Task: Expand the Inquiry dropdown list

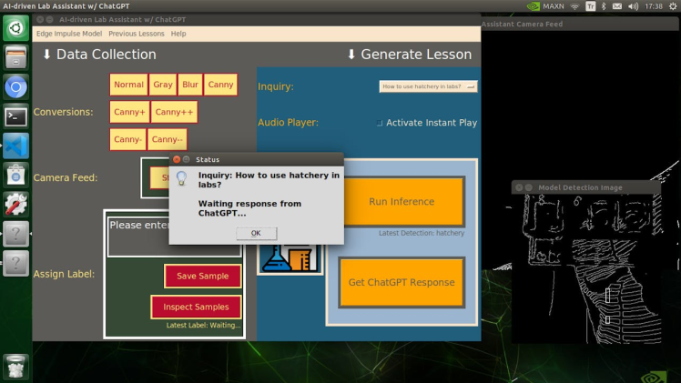Action: pos(428,86)
